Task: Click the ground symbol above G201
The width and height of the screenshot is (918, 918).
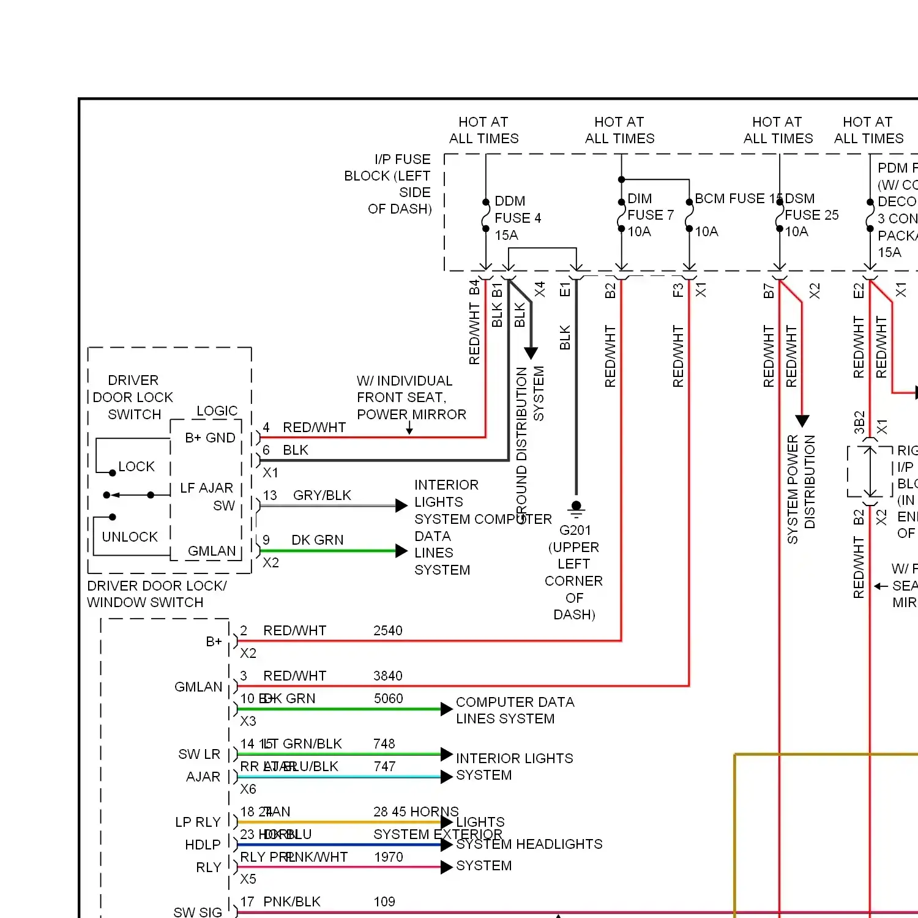Action: [x=576, y=508]
